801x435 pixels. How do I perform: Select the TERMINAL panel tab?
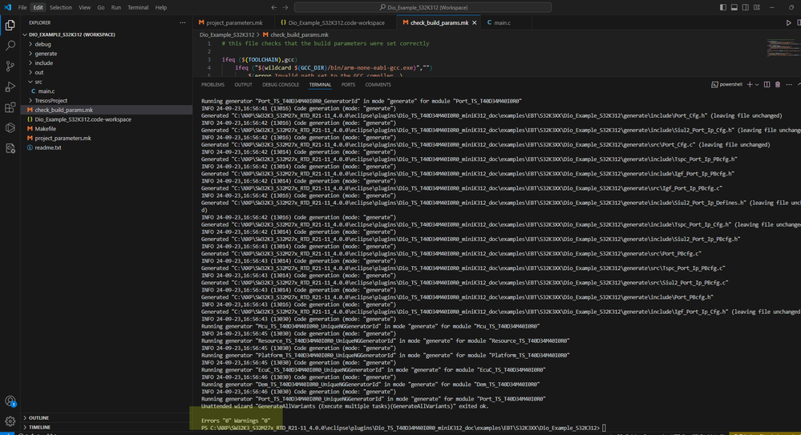click(320, 85)
